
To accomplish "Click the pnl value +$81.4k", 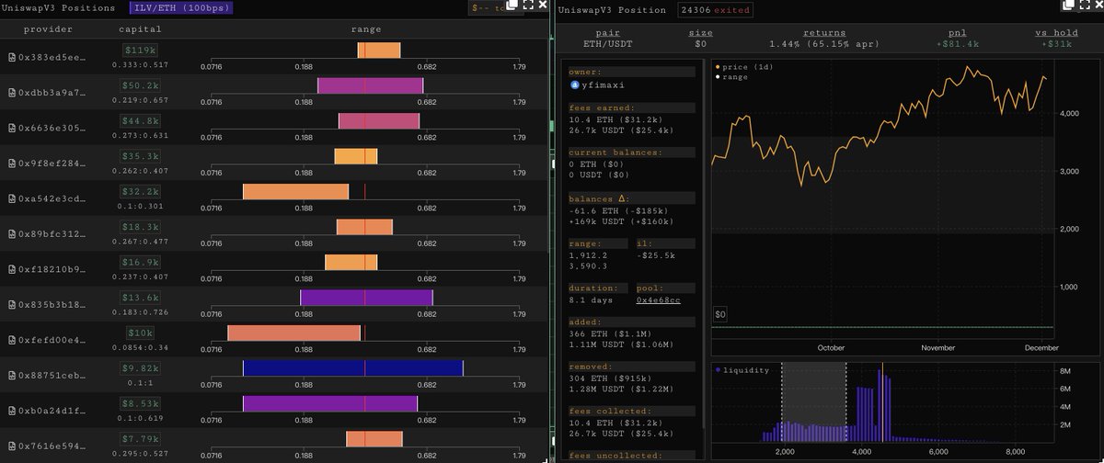I will [x=958, y=43].
